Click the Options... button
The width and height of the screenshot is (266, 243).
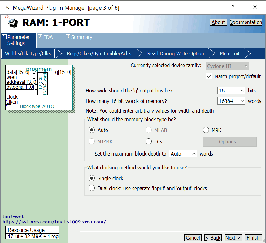230,142
